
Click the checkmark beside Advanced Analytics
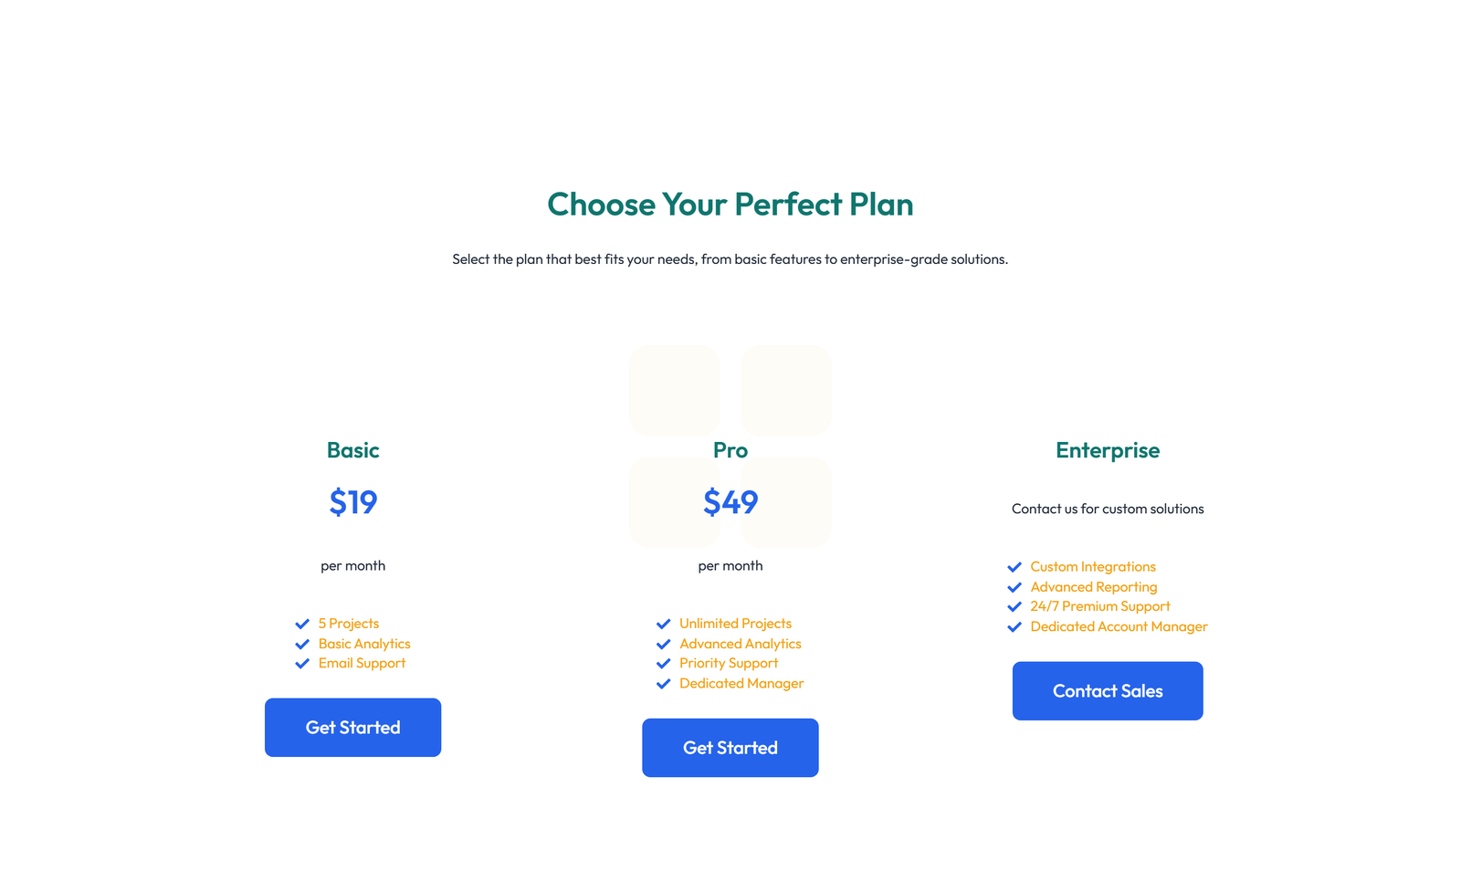click(x=663, y=644)
